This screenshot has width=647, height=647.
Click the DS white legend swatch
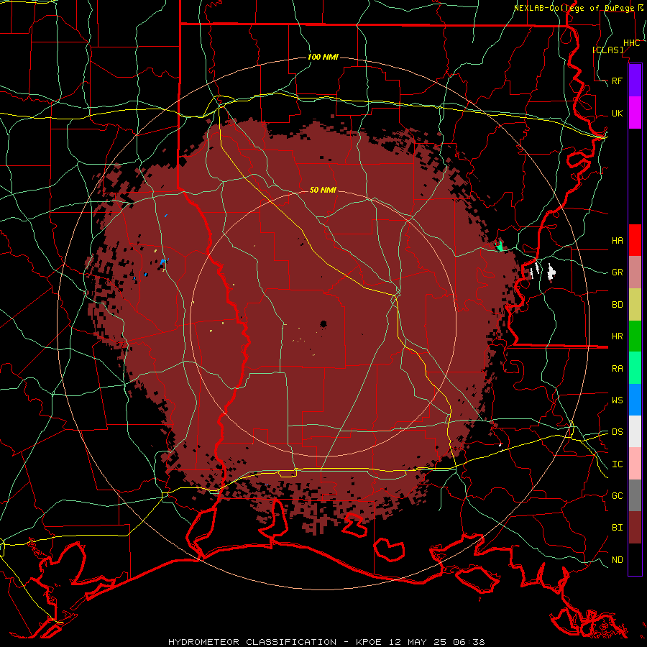point(635,431)
